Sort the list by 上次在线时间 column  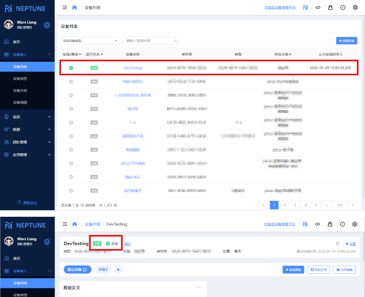[330, 54]
